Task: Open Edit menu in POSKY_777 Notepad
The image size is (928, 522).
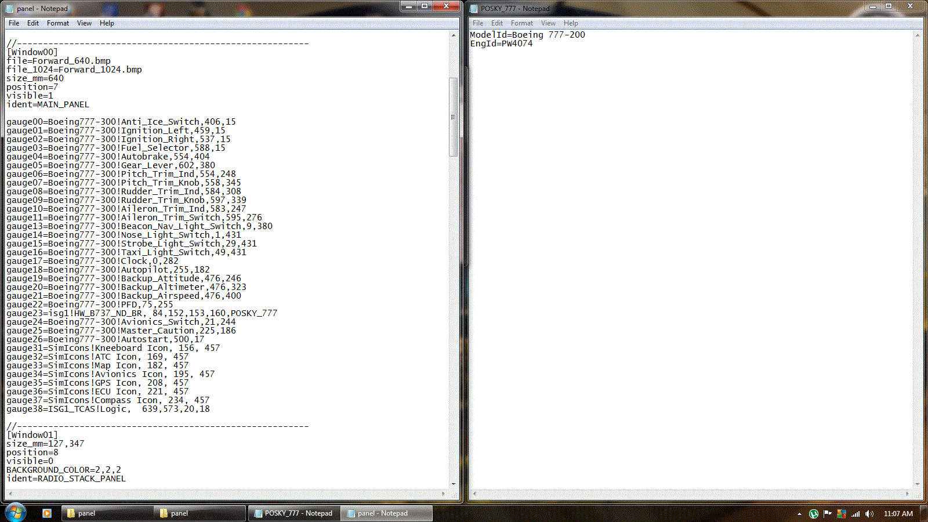Action: click(497, 23)
